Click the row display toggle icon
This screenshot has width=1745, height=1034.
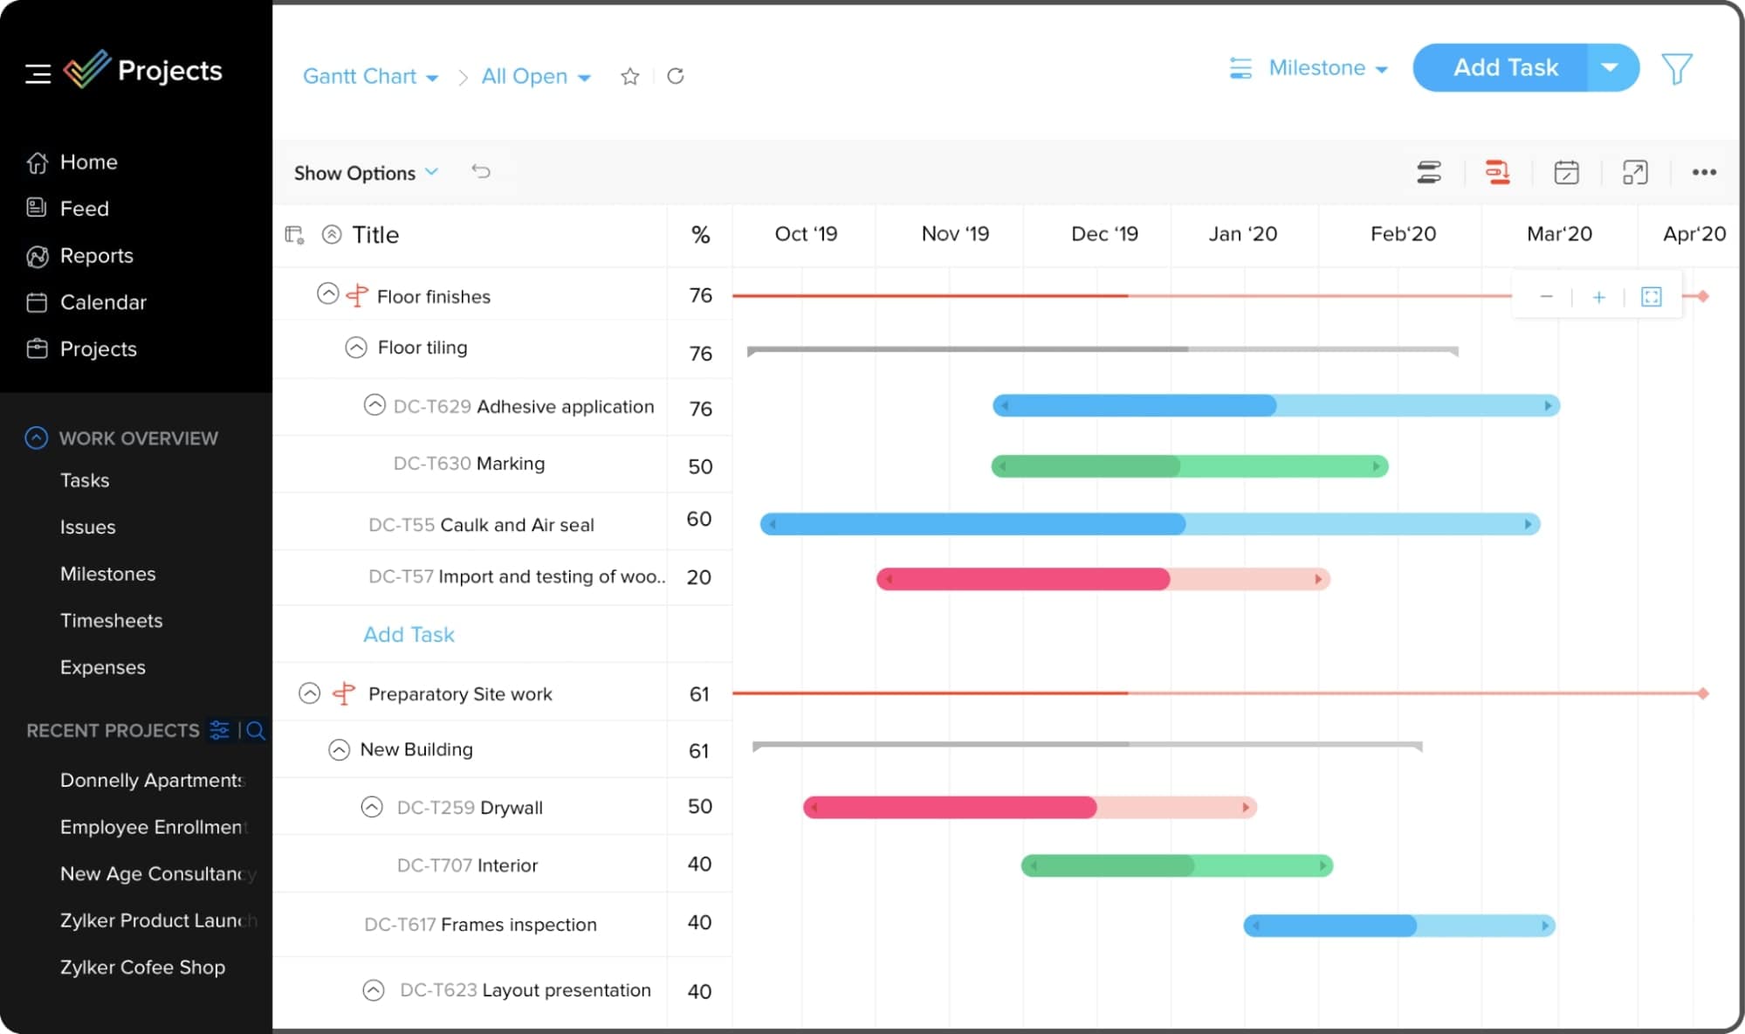[1430, 172]
